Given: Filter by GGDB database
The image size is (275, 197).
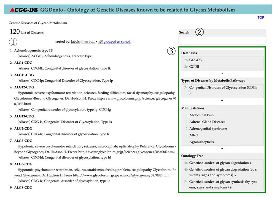Looking at the screenshot, I should coord(194,67).
